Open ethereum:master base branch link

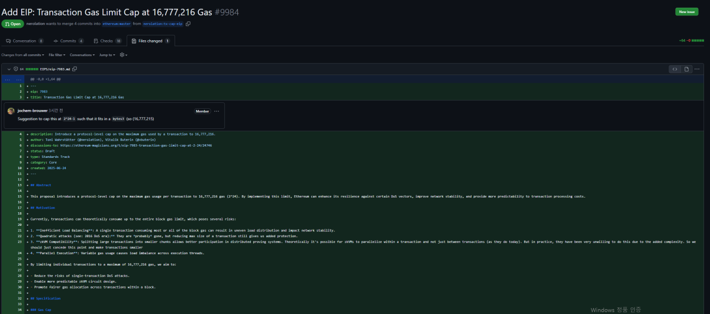coord(117,24)
